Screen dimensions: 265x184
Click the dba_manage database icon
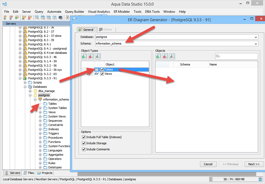point(35,91)
